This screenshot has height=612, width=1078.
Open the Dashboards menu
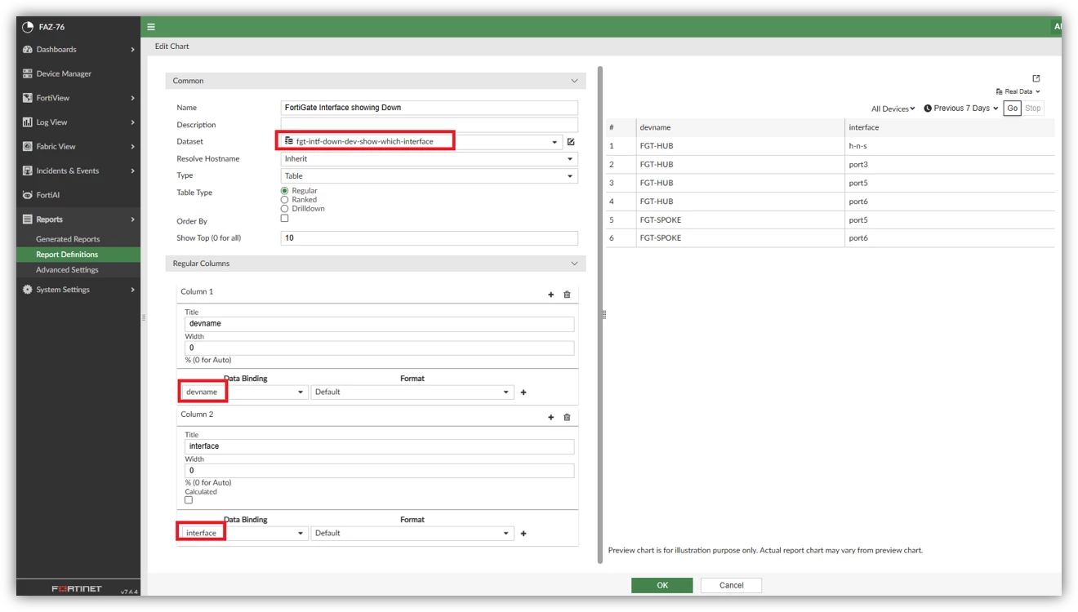[78, 50]
